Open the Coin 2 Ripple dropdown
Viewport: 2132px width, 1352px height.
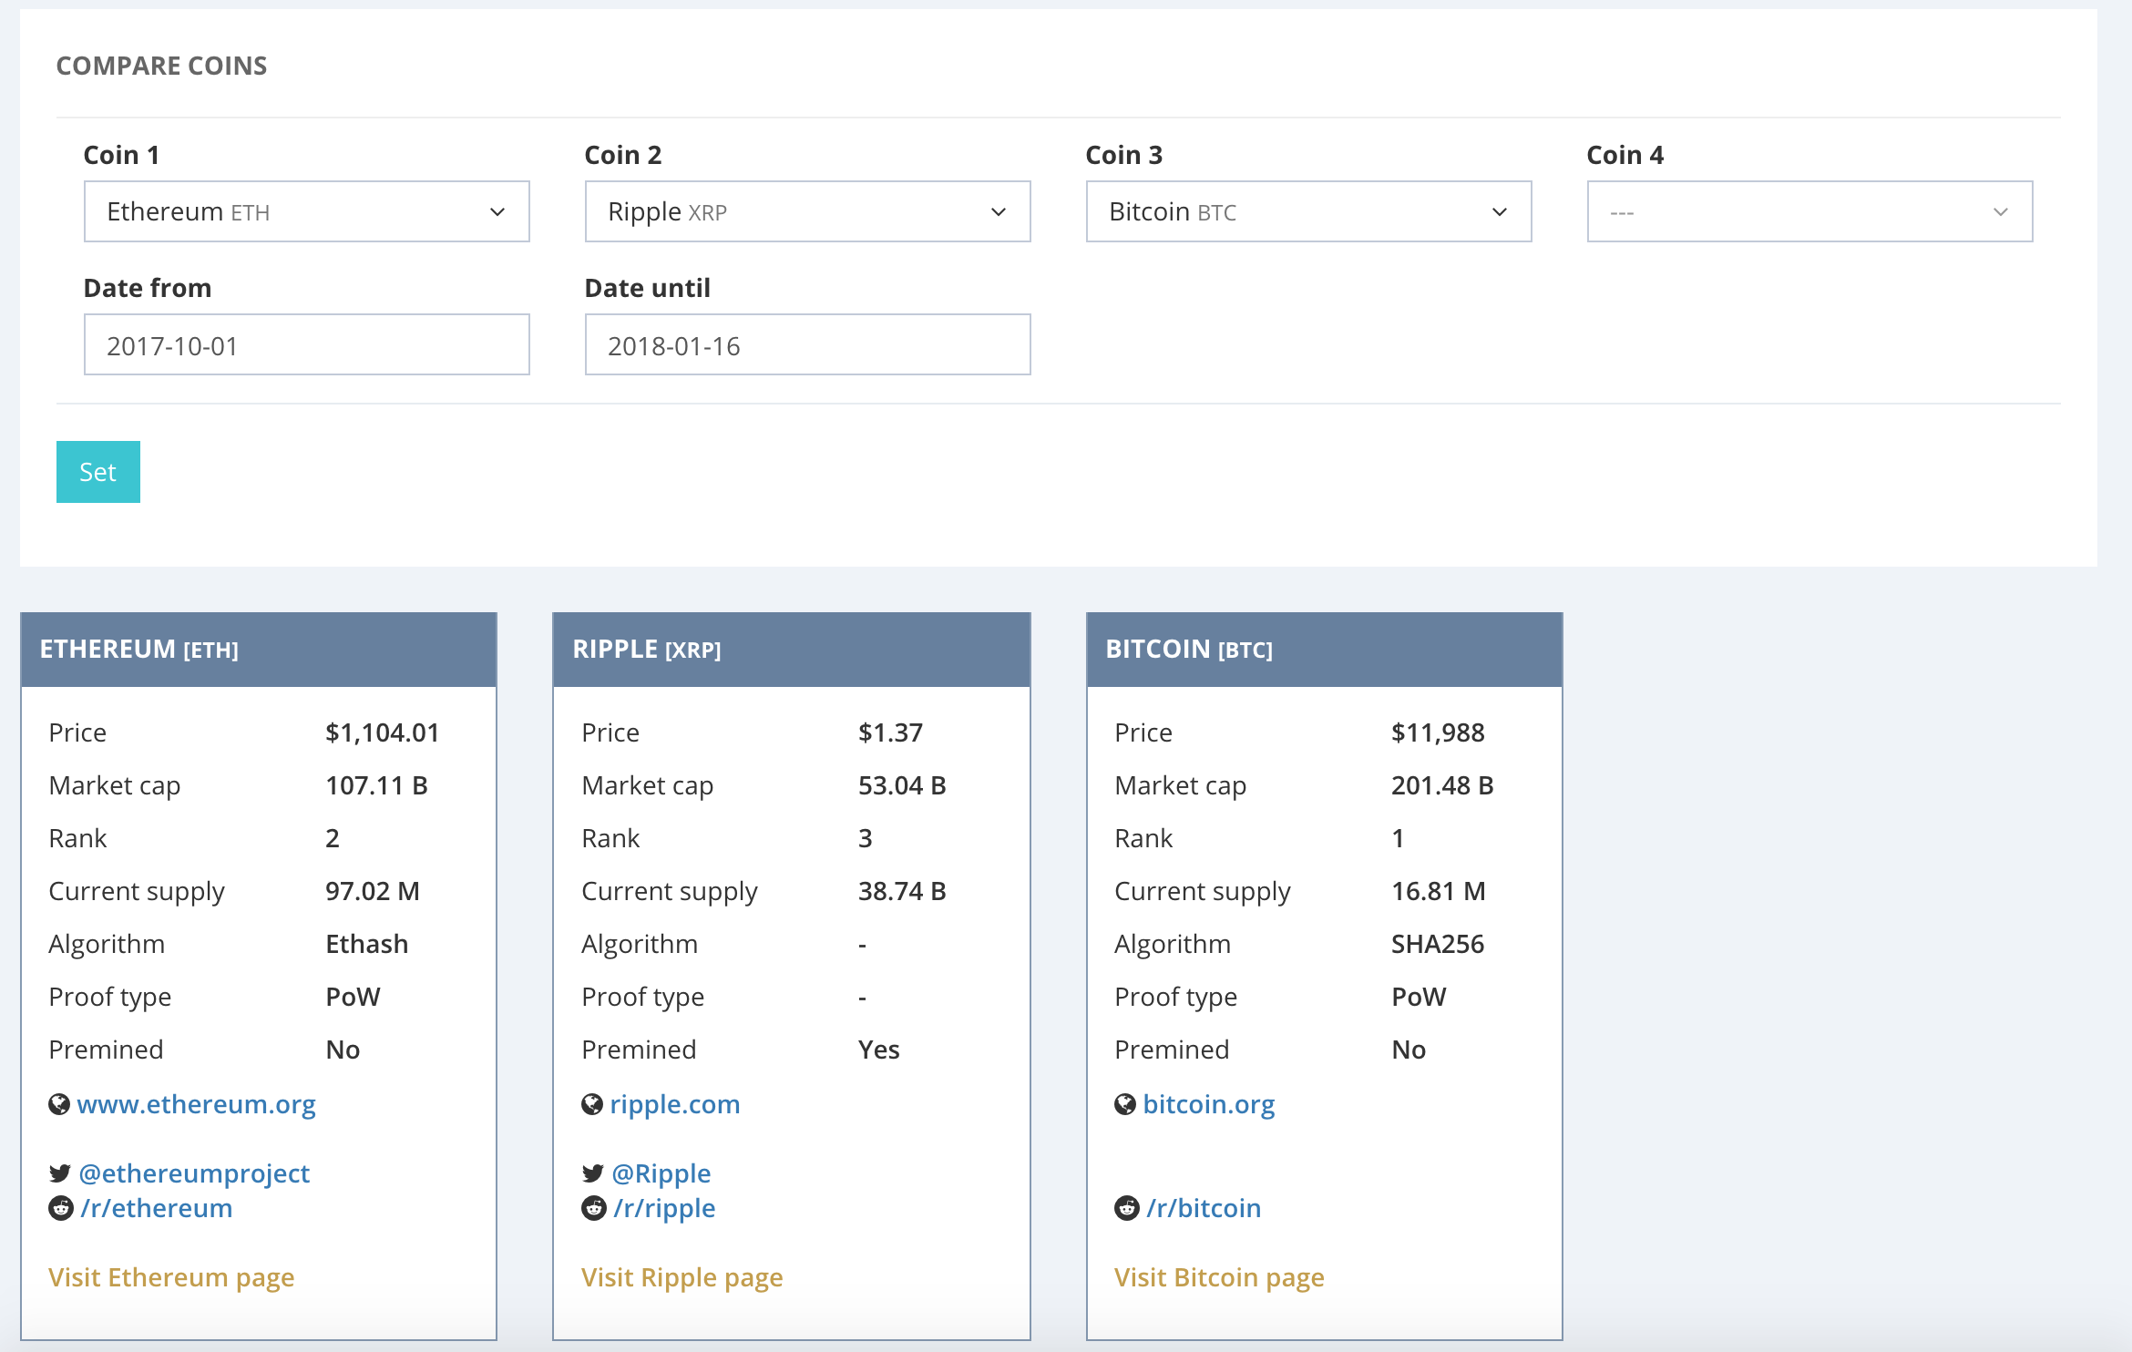(807, 211)
